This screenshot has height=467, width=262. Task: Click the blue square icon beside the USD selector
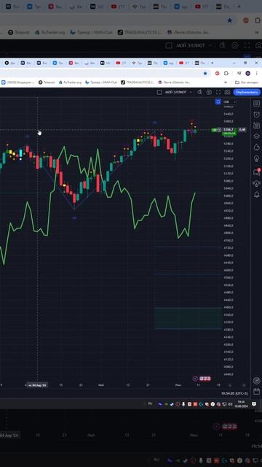218,102
